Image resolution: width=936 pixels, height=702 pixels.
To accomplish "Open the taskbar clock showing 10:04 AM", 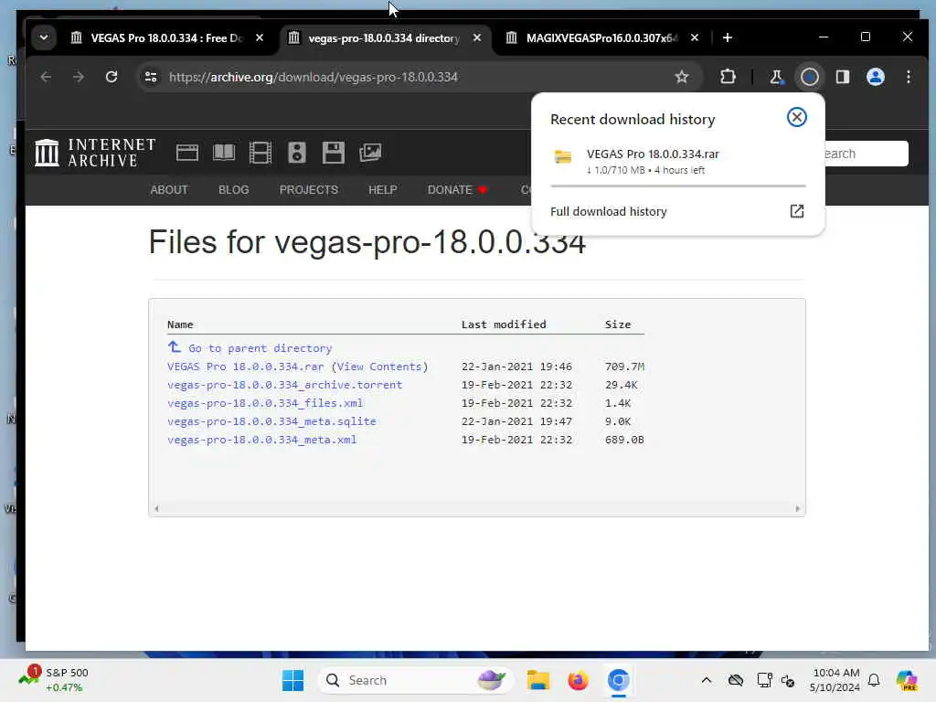I will tap(835, 680).
